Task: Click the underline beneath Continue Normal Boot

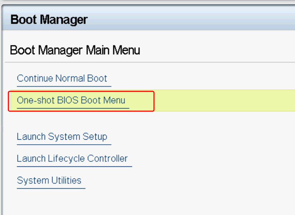Action: click(x=64, y=86)
